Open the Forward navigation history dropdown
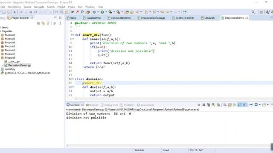 [x=179, y=12]
